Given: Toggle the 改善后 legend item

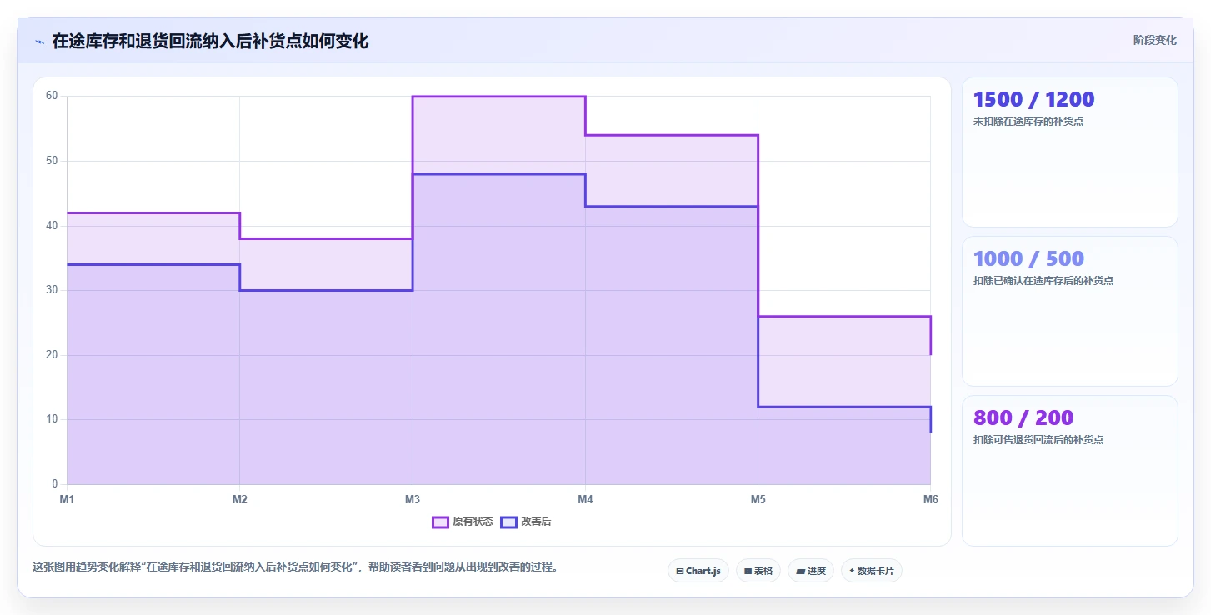Looking at the screenshot, I should point(525,522).
